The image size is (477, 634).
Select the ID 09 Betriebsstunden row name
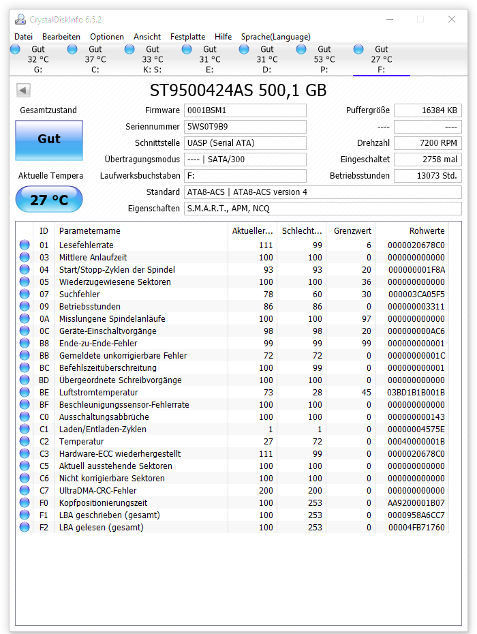coord(90,307)
